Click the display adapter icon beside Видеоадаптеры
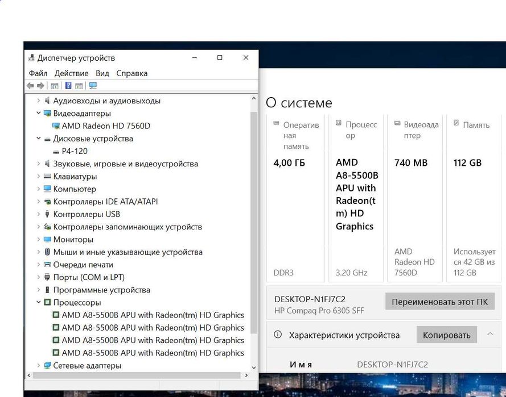506x397 pixels. pos(47,113)
